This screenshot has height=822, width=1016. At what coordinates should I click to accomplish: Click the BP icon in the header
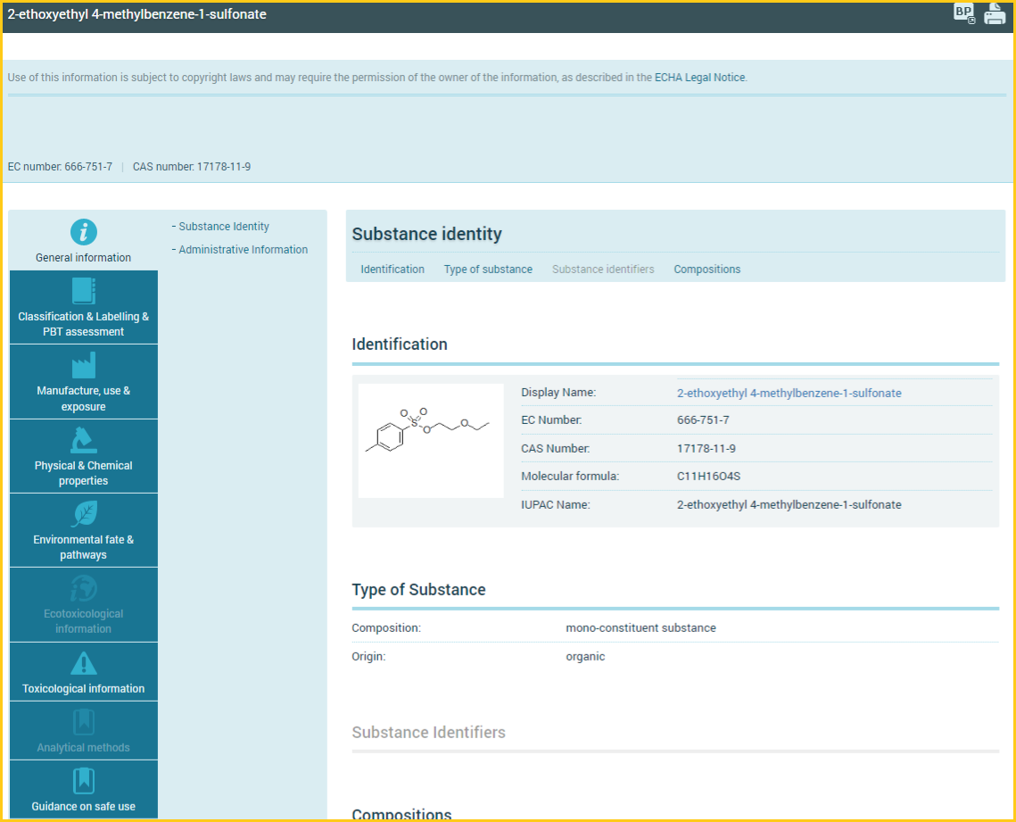click(963, 13)
